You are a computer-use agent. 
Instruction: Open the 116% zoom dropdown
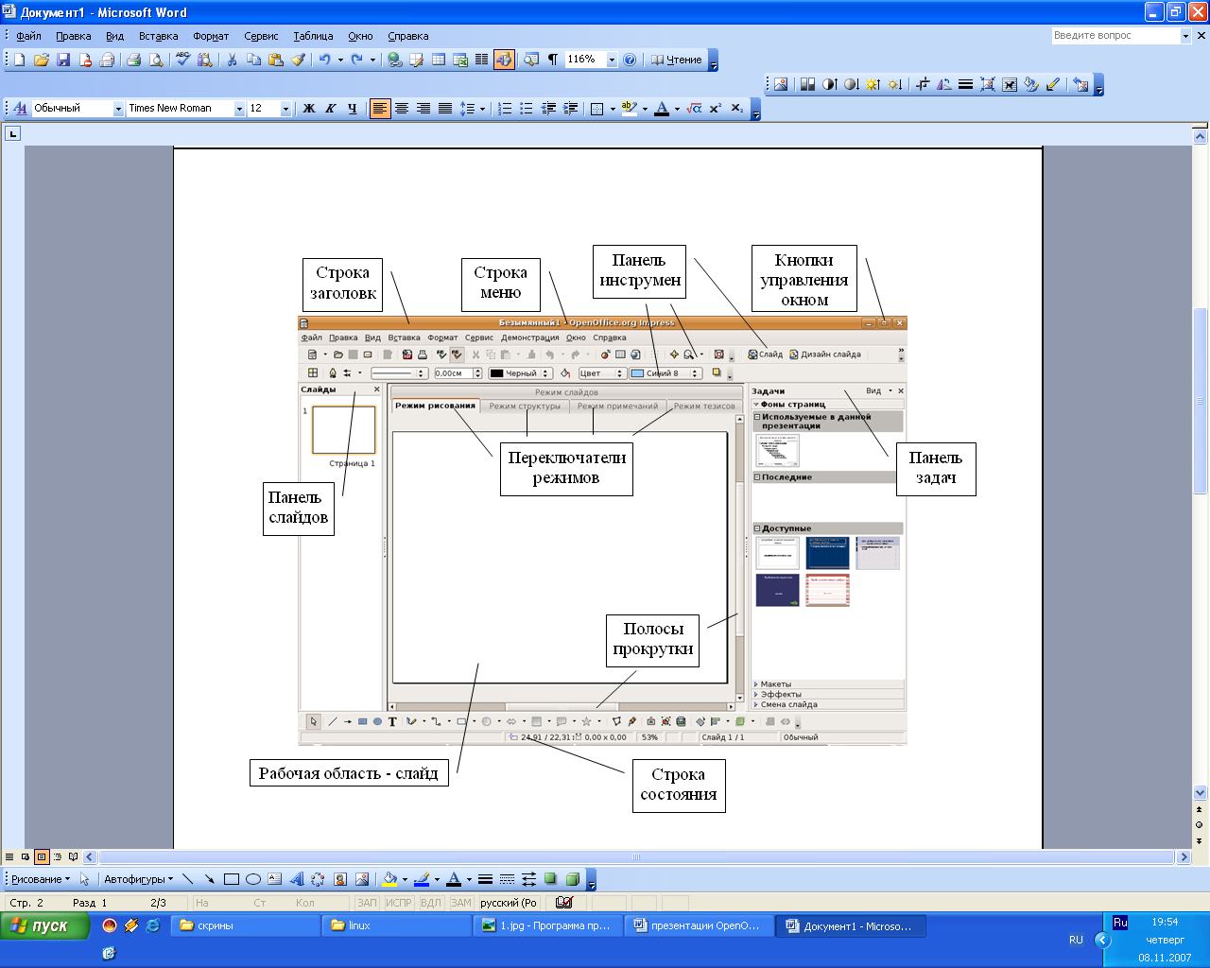[612, 60]
